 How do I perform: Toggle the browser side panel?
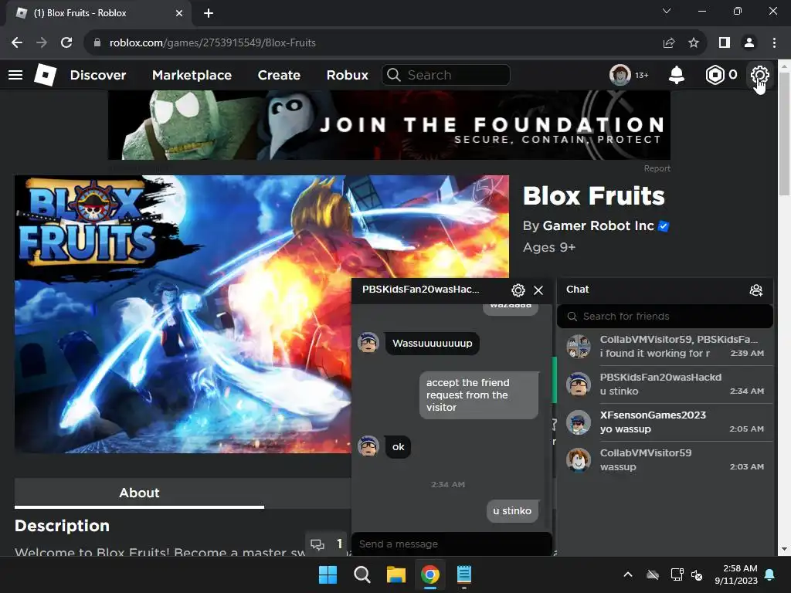(x=725, y=43)
